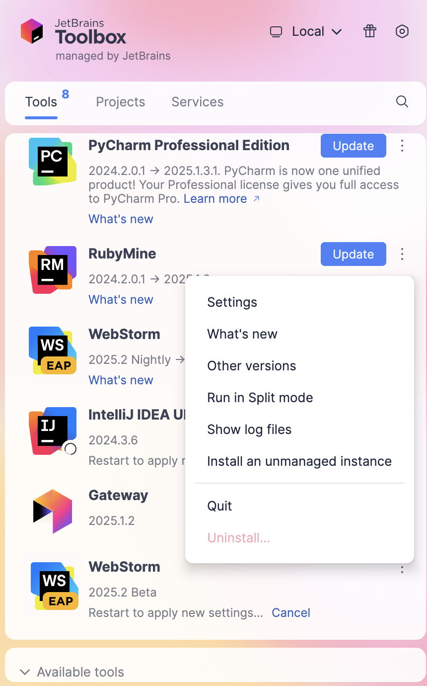Switch to the Projects tab
This screenshot has height=686, width=427.
coord(120,101)
